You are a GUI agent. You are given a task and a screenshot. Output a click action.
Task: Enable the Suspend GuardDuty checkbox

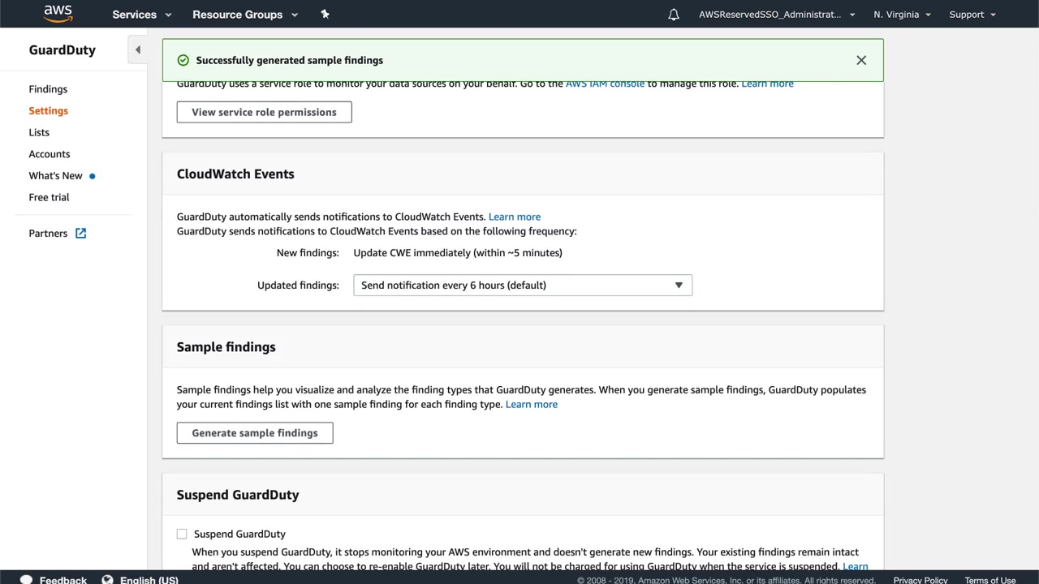182,534
